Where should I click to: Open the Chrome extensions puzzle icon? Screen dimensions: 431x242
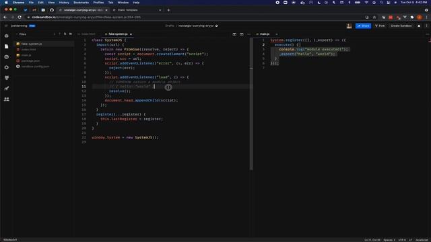tap(412, 17)
